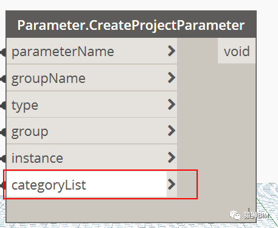Click the arrow on the type port

pyautogui.click(x=172, y=104)
